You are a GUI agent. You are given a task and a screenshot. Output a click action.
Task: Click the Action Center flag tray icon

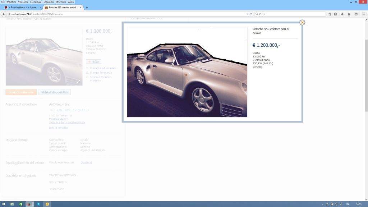point(327,204)
